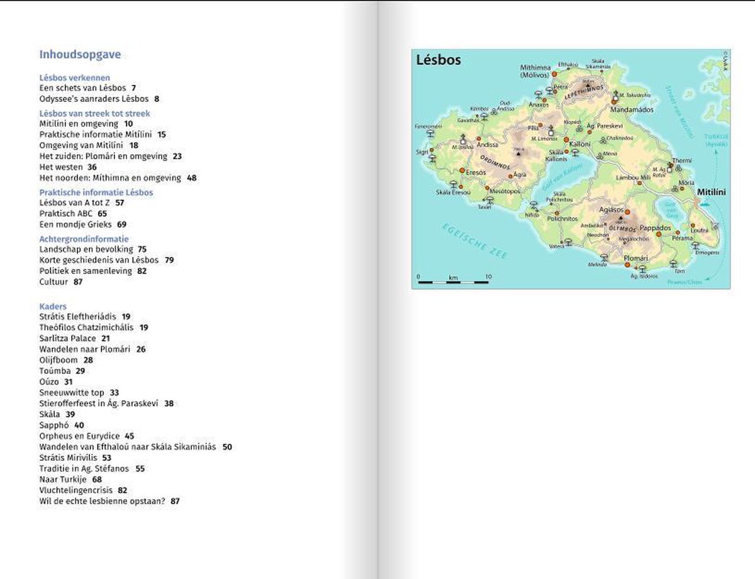The width and height of the screenshot is (755, 579).
Task: Click 'Mesótopos' label on the map
Action: [x=505, y=191]
